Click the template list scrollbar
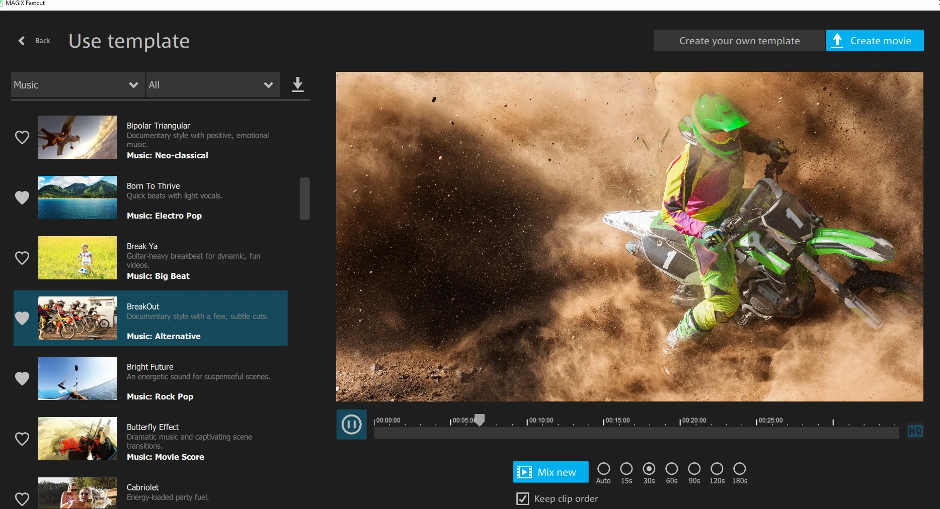 tap(304, 198)
